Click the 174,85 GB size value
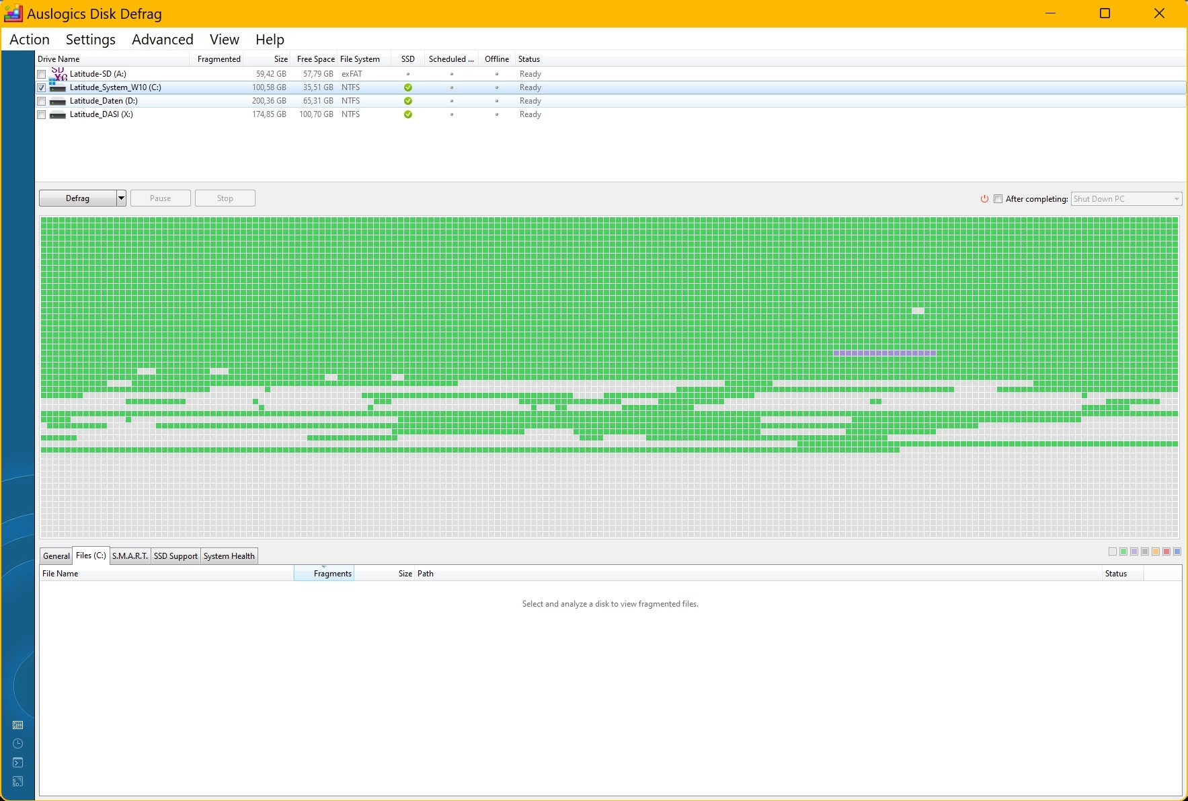 click(x=269, y=114)
